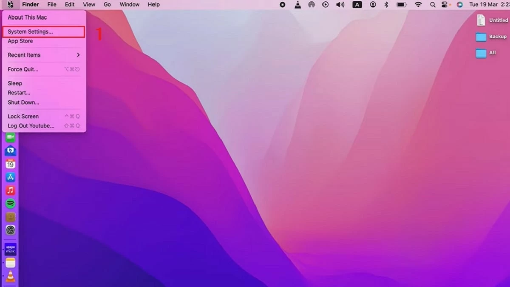The width and height of the screenshot is (510, 287).
Task: Click the battery status indicator
Action: click(401, 5)
